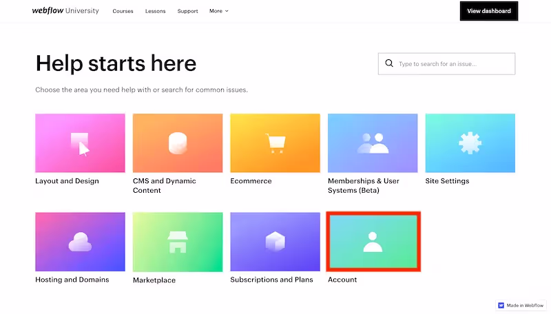The width and height of the screenshot is (551, 314).
Task: Open the Subscriptions and Plans cube card
Action: [275, 242]
